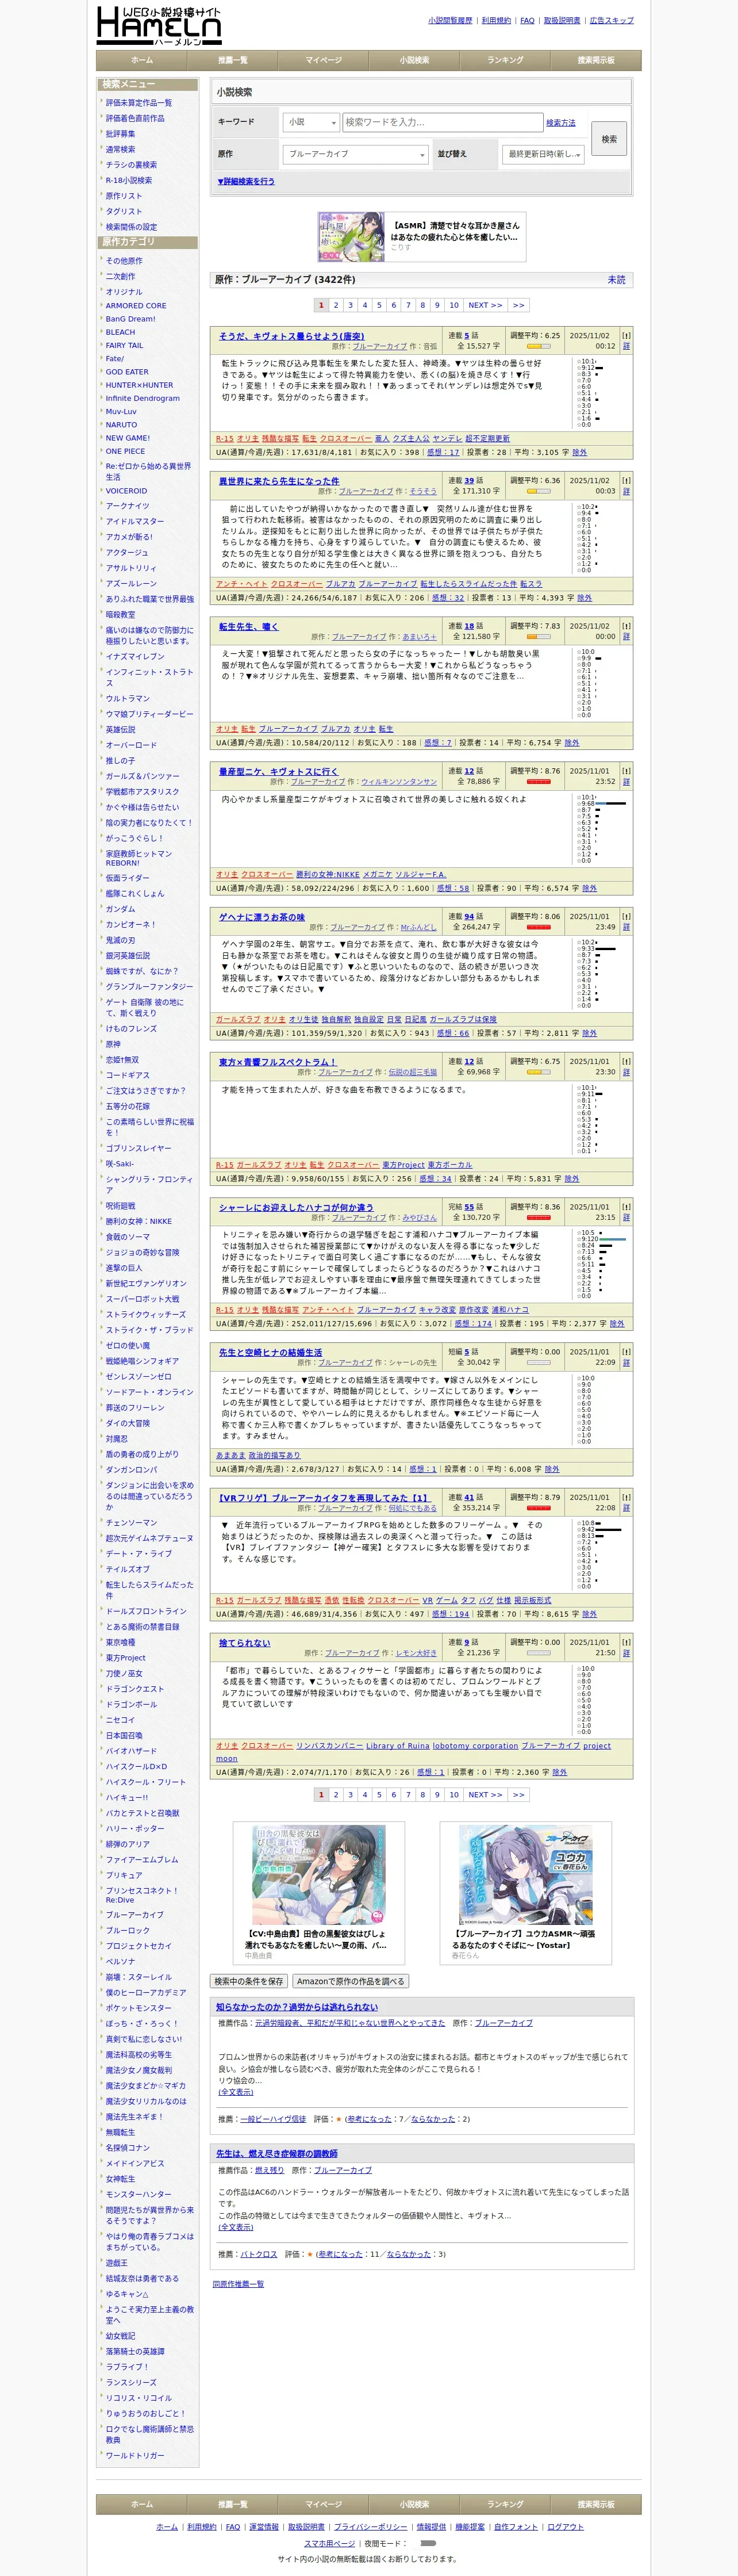The image size is (738, 2576).
Task: Open novel 異世界に来たら先生になった件
Action: 279,481
